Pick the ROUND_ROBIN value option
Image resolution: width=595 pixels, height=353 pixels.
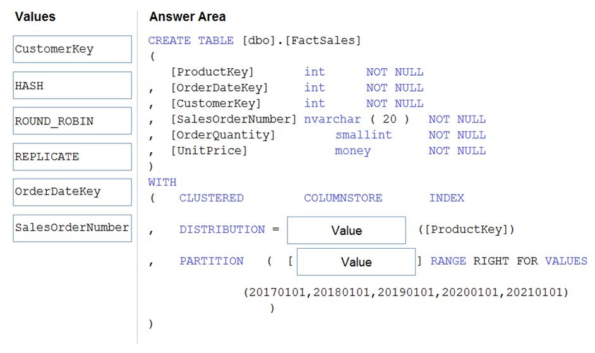(72, 121)
